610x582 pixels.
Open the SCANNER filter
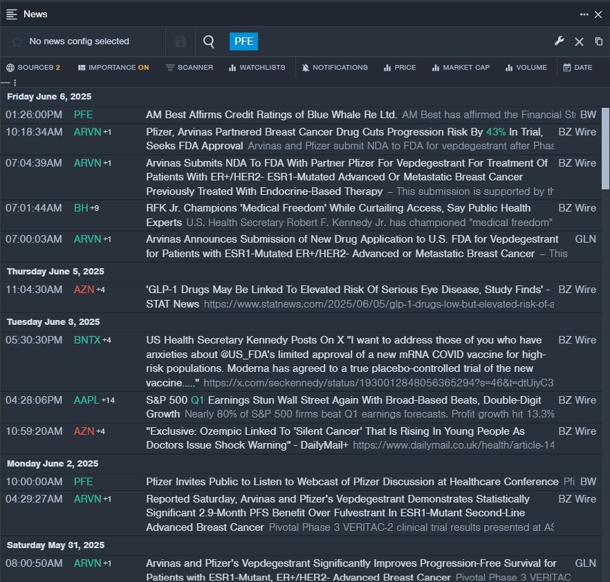pos(190,67)
